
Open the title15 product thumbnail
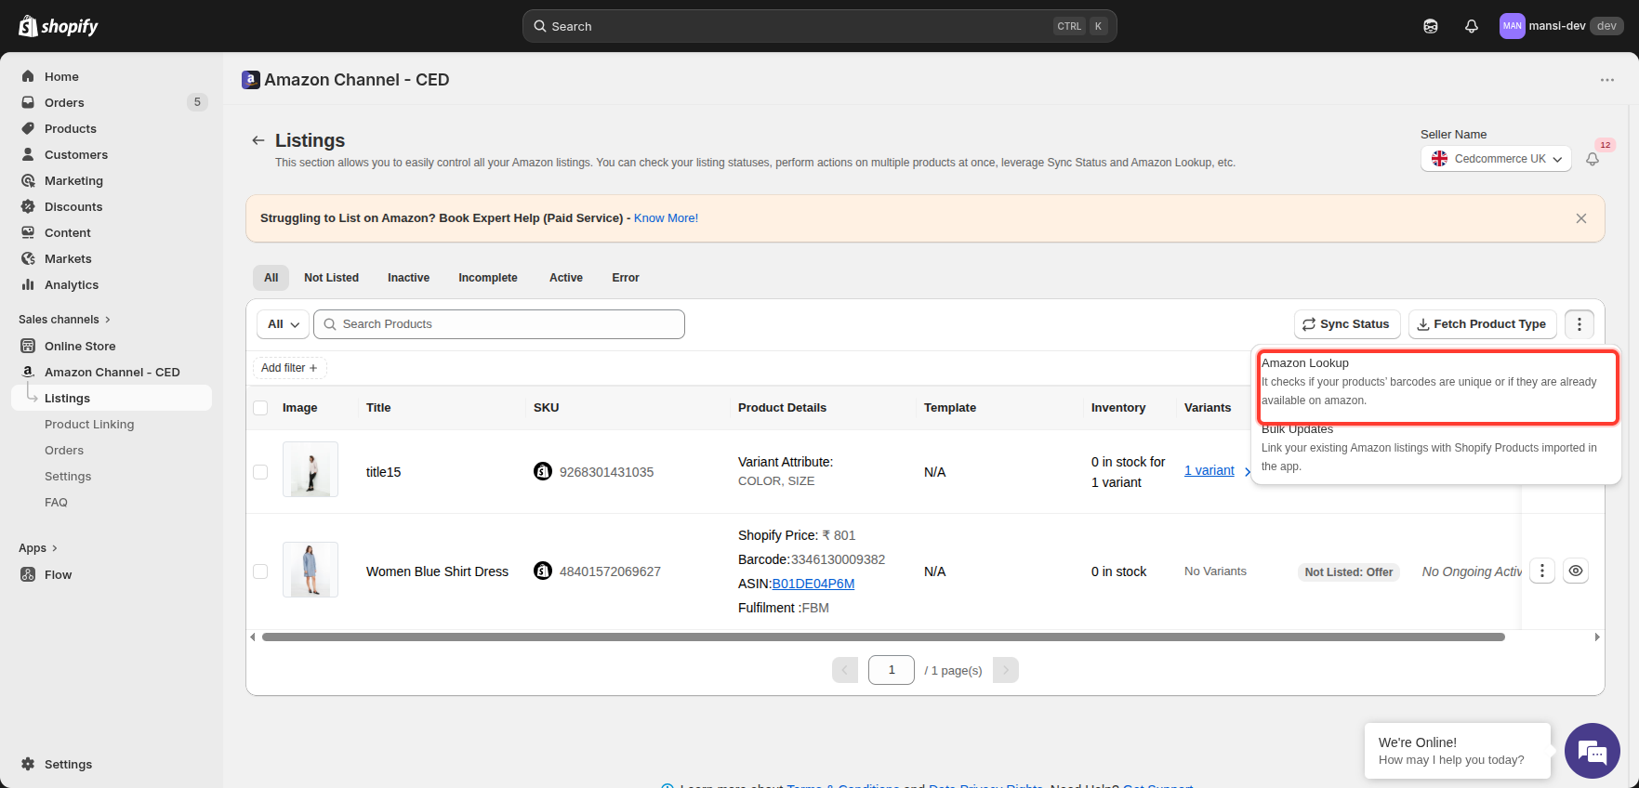pos(311,469)
